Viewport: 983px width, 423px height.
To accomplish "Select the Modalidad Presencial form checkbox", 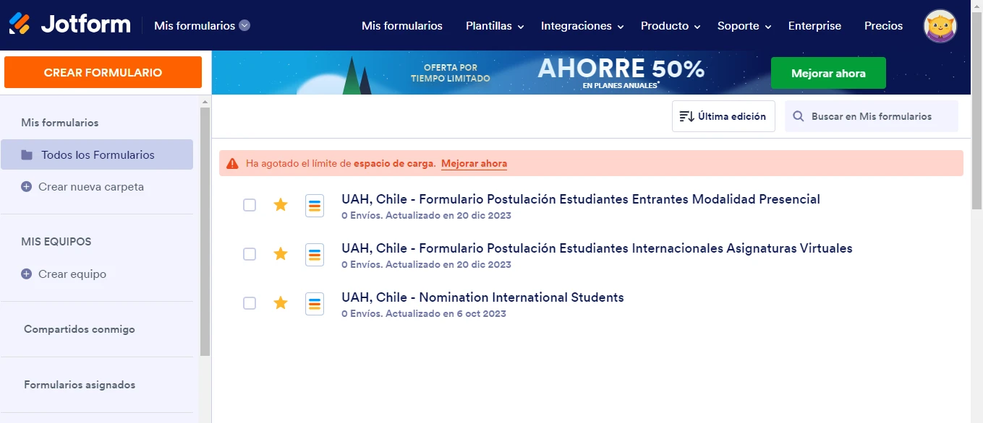I will pos(250,205).
